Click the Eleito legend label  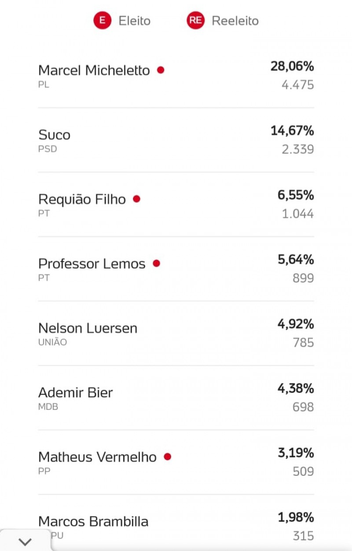pos(135,21)
